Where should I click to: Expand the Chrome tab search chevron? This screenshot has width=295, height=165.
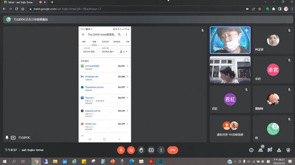(x=266, y=2)
